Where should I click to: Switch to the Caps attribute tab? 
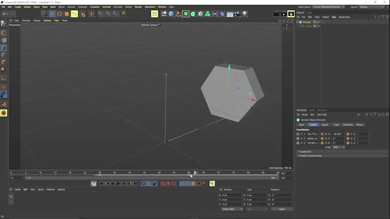(x=336, y=125)
